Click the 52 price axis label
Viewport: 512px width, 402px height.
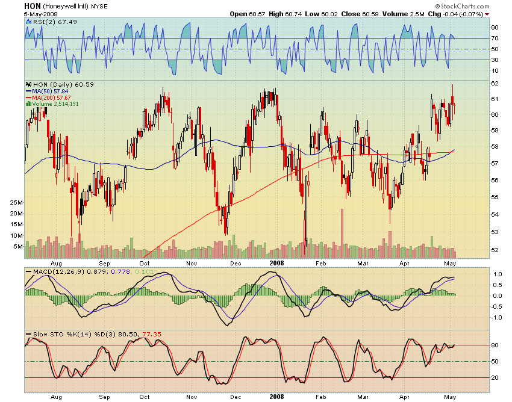(x=495, y=250)
